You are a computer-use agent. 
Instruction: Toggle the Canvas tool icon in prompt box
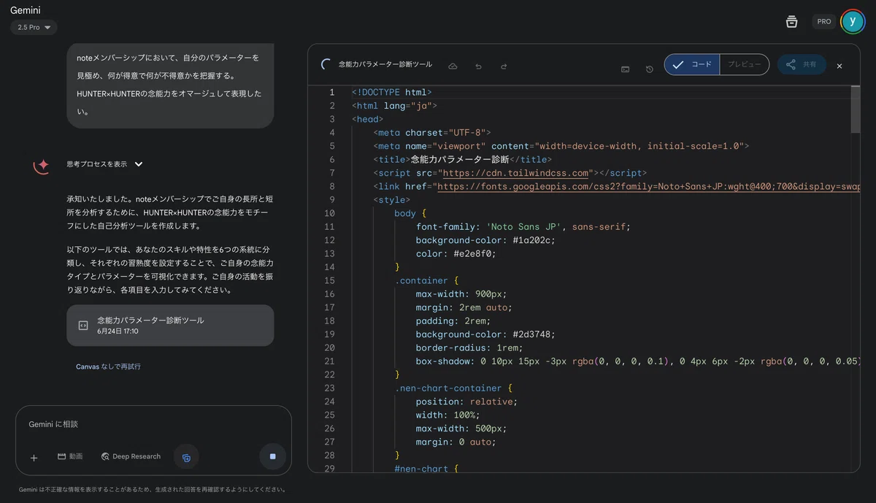[186, 457]
